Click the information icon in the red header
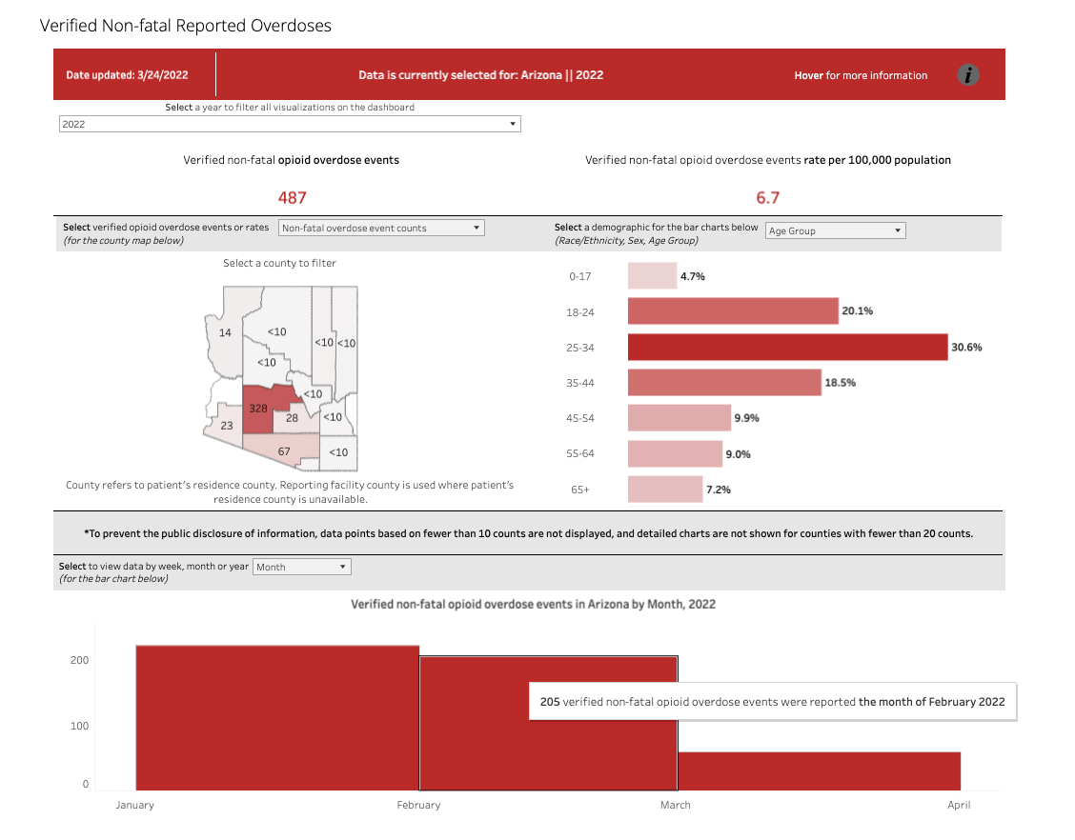This screenshot has height=840, width=1075. click(x=967, y=75)
